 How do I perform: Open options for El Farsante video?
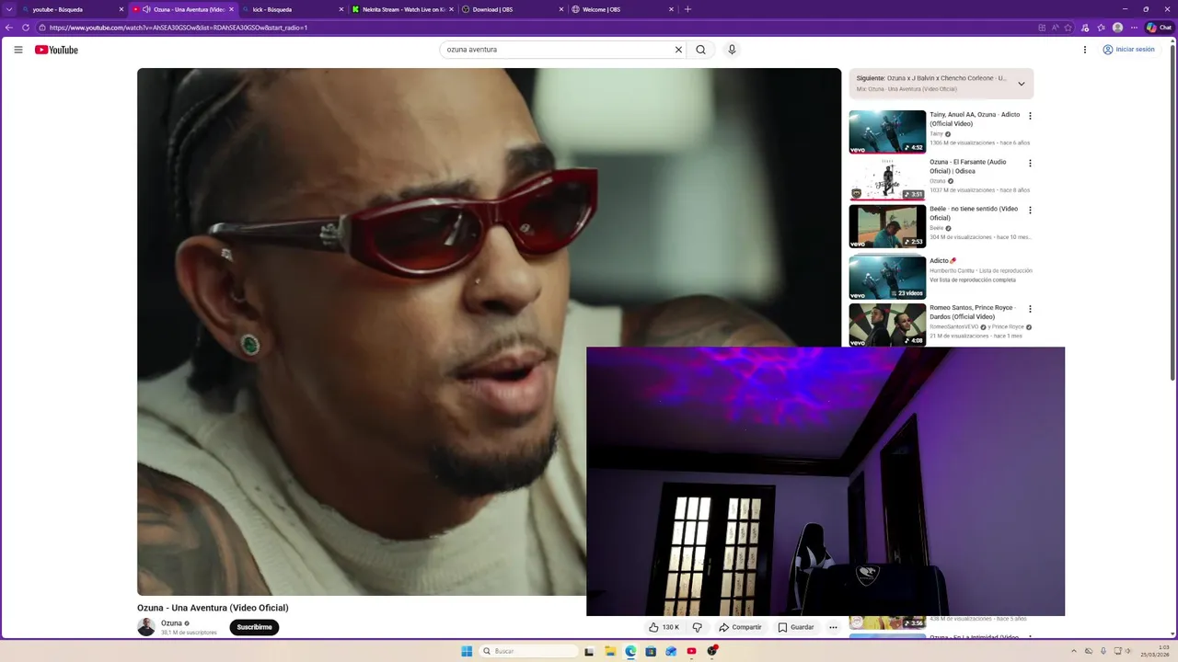pos(1030,163)
